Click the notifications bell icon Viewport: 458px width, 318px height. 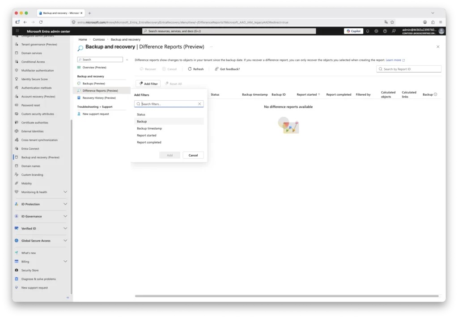[368, 31]
